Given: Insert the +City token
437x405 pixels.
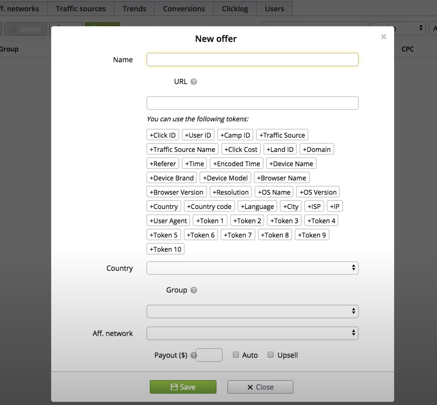Looking at the screenshot, I should click(x=291, y=206).
